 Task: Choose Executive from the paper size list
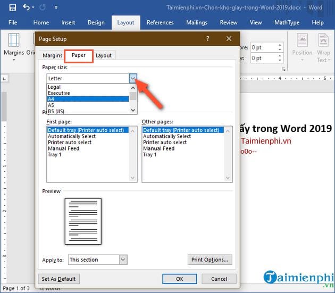click(88, 93)
